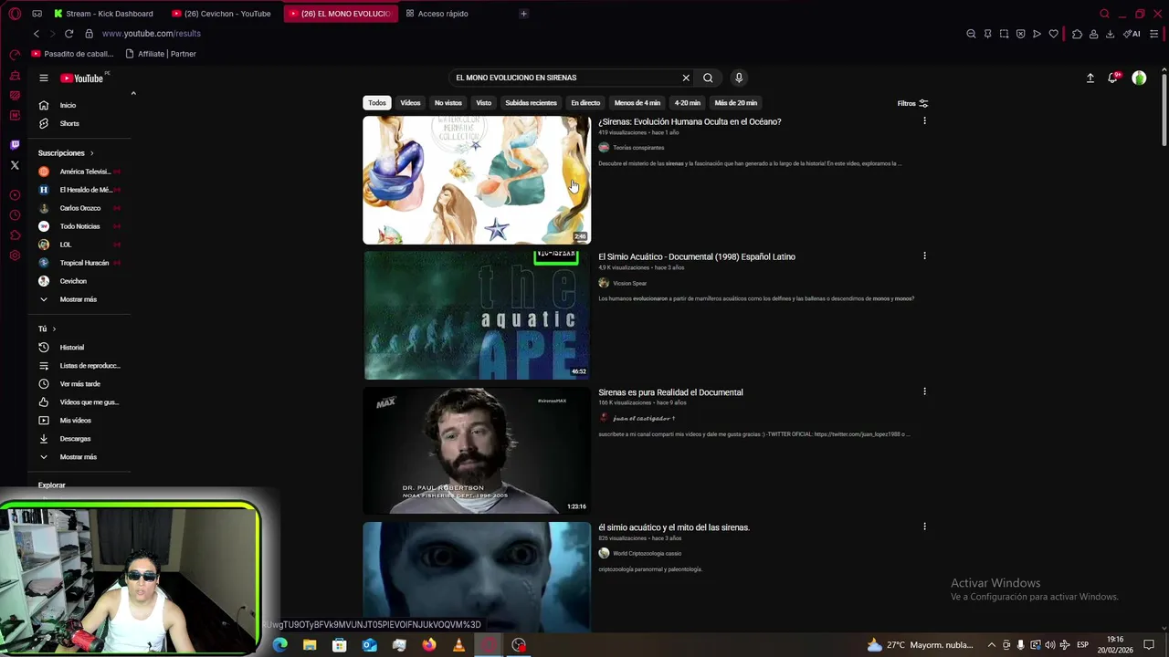Start voice search with microphone icon
The height and width of the screenshot is (657, 1169).
click(739, 78)
